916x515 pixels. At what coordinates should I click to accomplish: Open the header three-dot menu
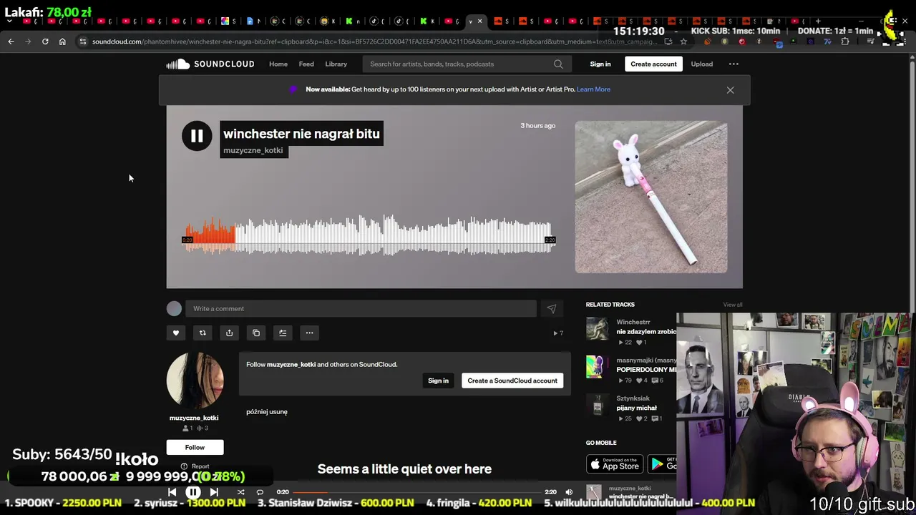click(734, 64)
